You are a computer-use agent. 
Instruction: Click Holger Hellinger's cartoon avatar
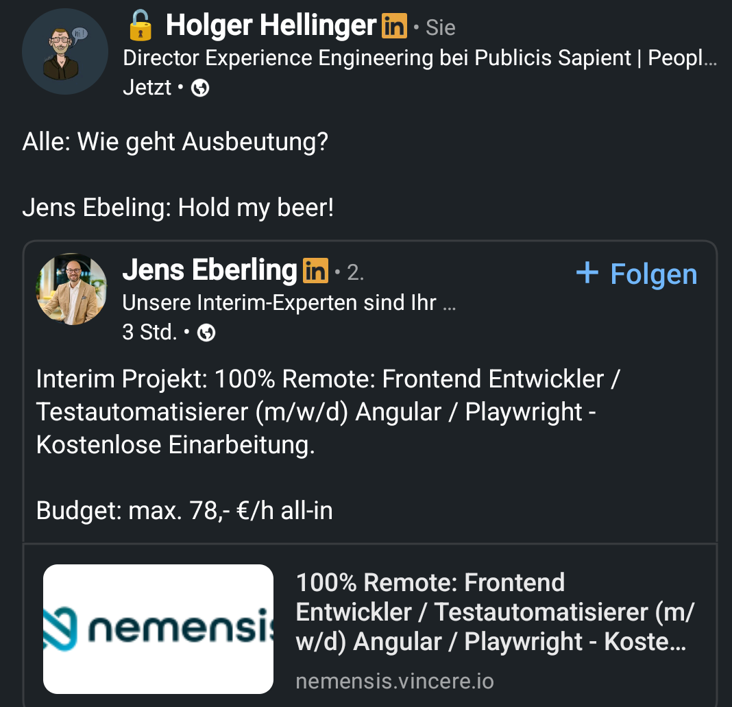[65, 51]
